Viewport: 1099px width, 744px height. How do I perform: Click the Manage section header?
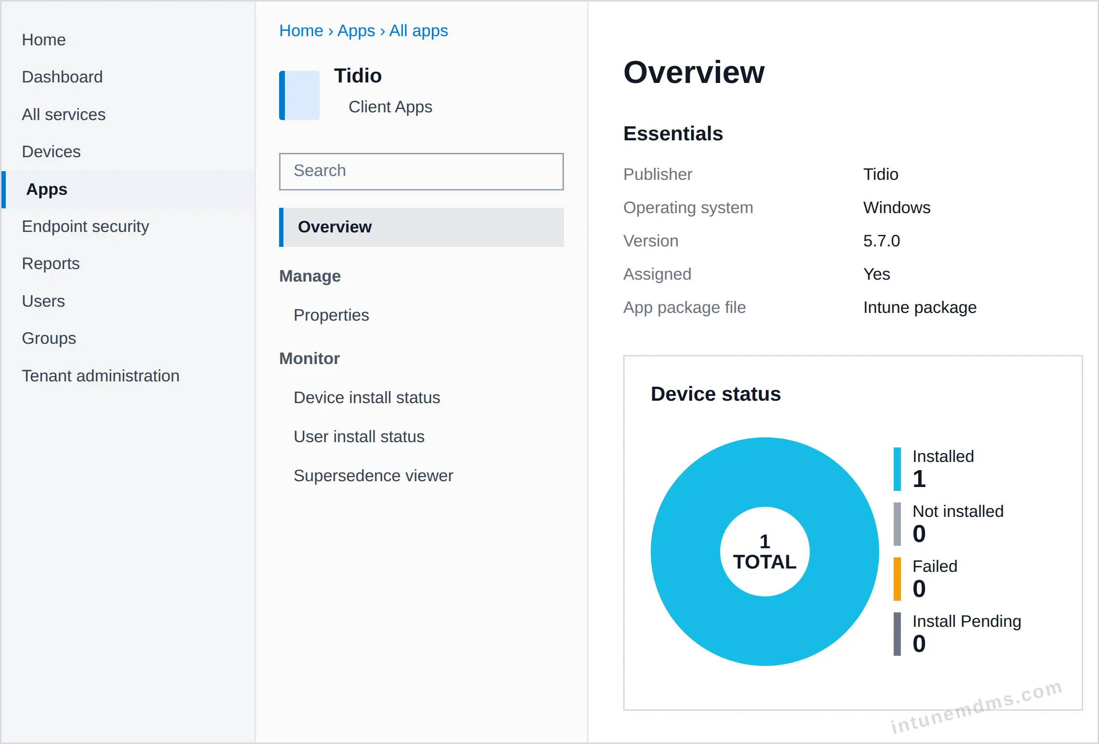pos(310,276)
